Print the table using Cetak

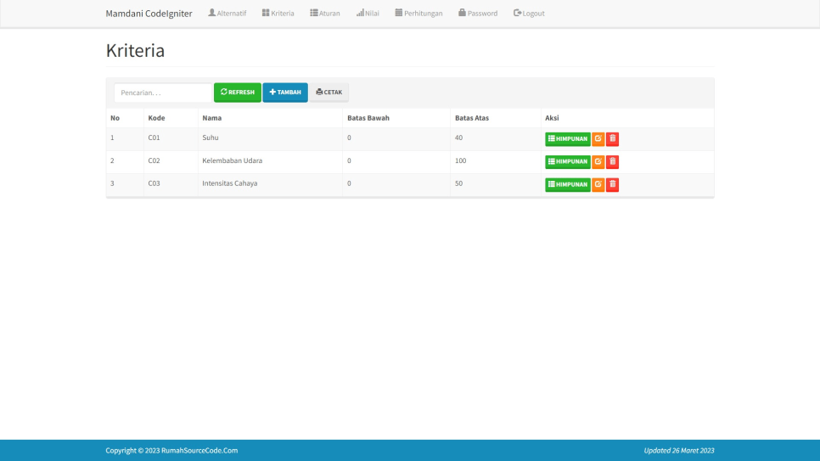click(329, 93)
